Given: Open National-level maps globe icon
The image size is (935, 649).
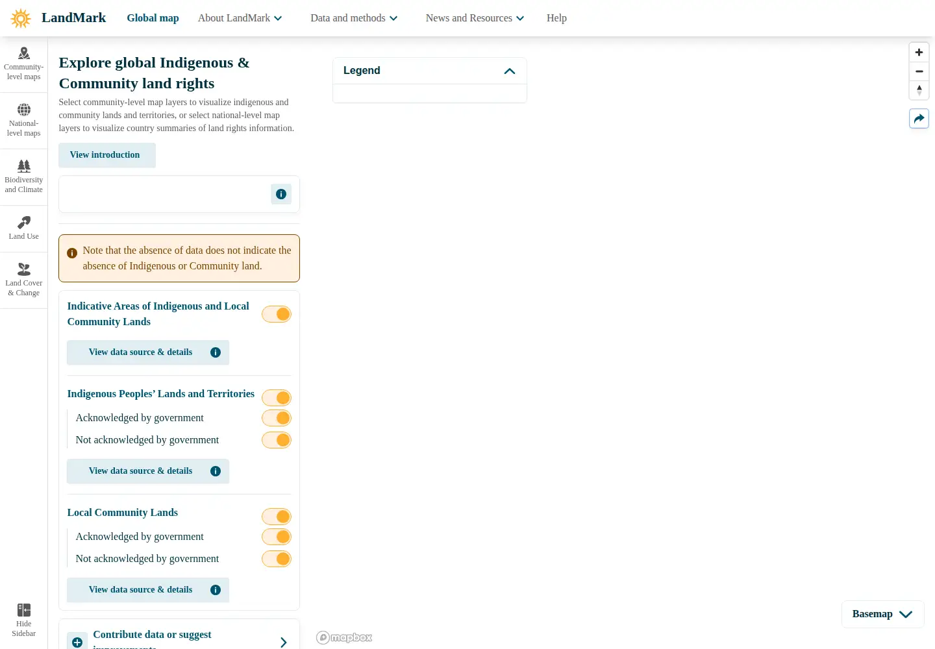Looking at the screenshot, I should 24,110.
